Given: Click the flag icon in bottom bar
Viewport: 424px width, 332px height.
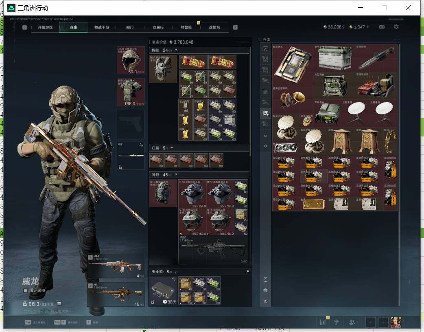Looking at the screenshot, I should click(x=337, y=322).
